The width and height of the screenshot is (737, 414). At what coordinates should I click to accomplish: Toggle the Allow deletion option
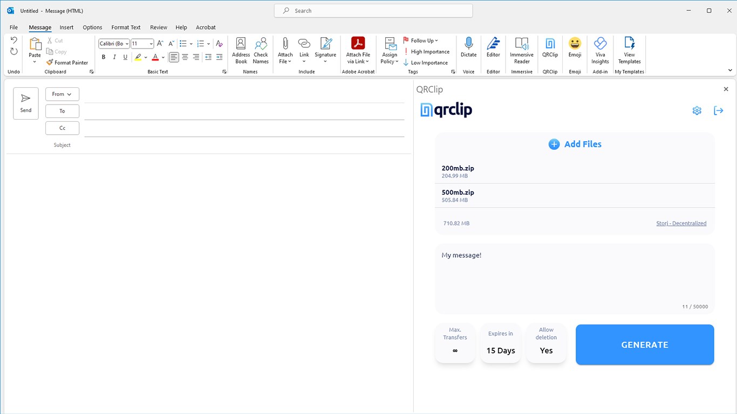pos(546,343)
